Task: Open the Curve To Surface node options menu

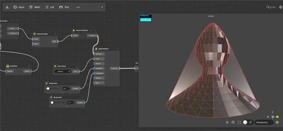Action: (95, 30)
